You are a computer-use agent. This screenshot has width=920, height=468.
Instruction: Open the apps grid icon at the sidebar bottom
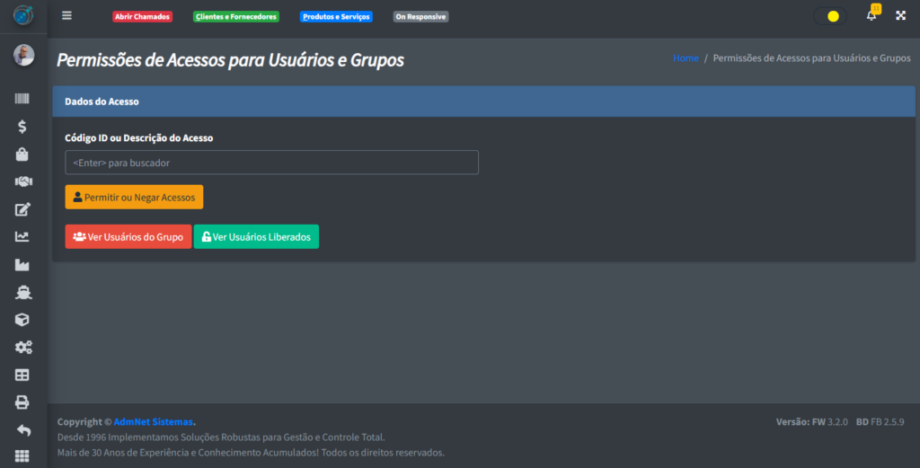pos(22,456)
